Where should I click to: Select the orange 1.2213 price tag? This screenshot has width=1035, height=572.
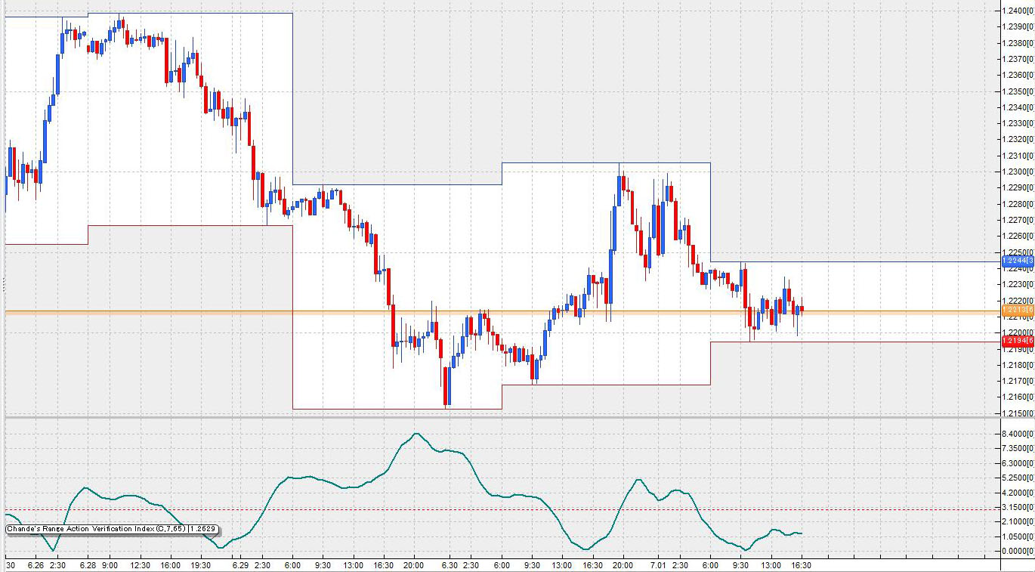coord(1018,311)
